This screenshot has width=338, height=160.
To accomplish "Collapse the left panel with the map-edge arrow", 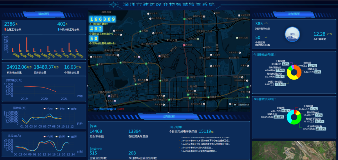I will pyautogui.click(x=87, y=86).
